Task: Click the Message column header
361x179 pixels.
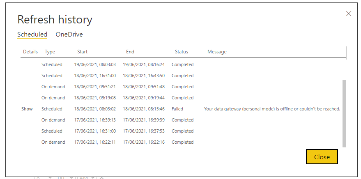Action: point(217,52)
